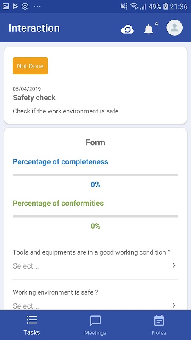This screenshot has width=191, height=340.
Task: Click the percentage of conformities progress bar
Action: [x=95, y=216]
